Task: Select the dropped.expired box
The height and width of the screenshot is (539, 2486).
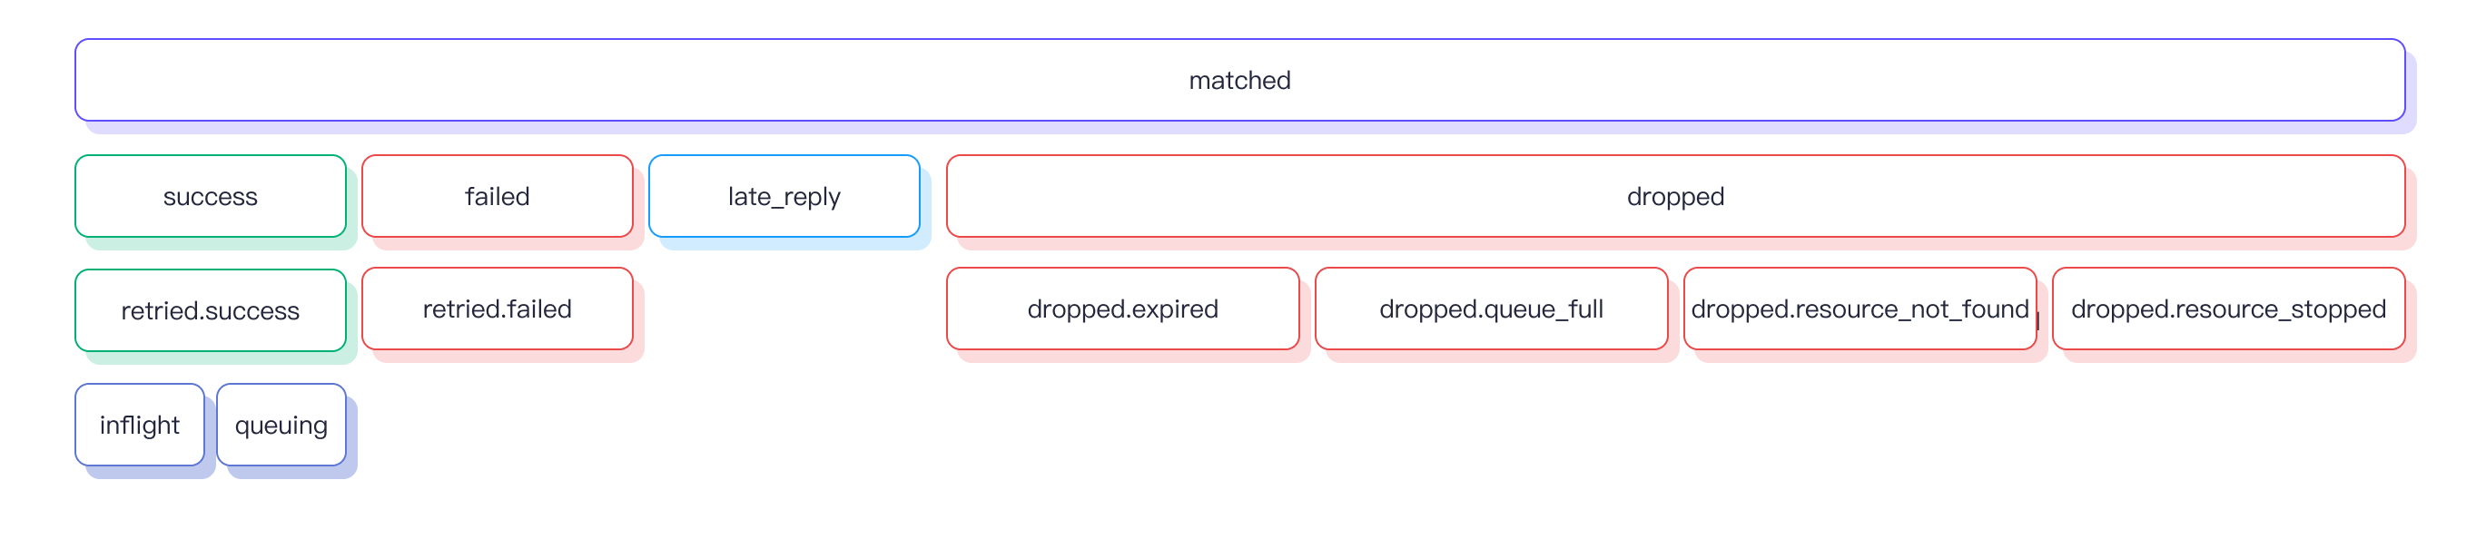Action: 1122,309
